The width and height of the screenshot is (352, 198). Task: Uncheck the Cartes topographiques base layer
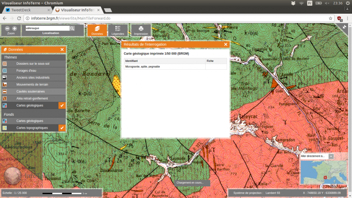click(x=62, y=128)
